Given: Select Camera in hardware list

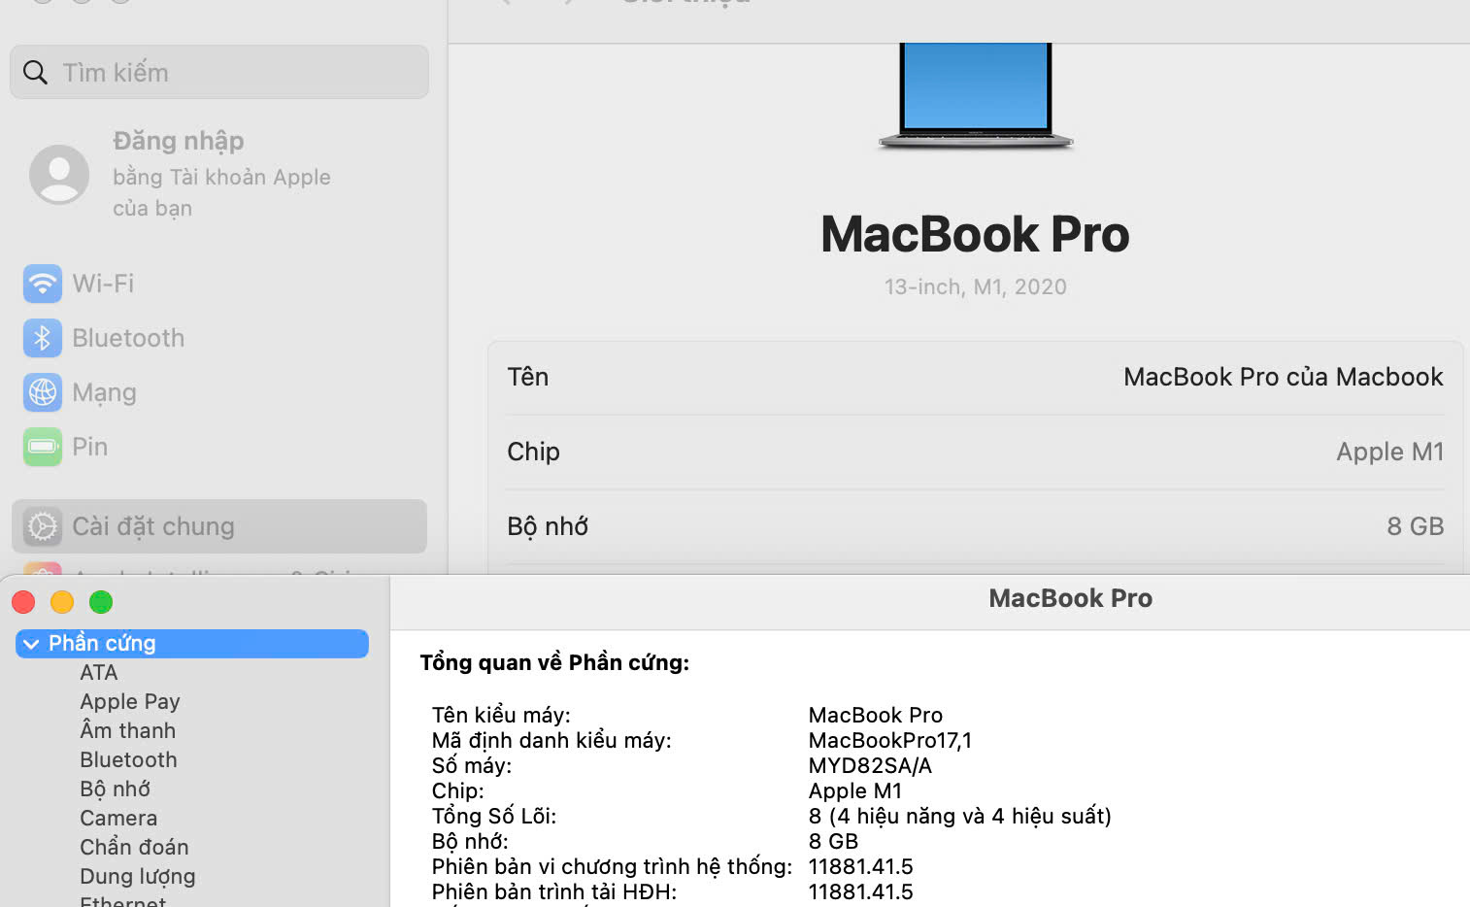Looking at the screenshot, I should pos(118,818).
